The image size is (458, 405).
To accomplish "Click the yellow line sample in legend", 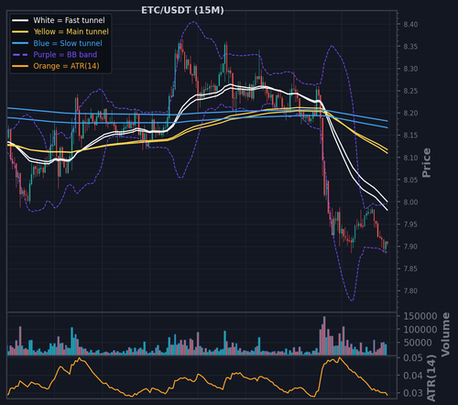I will 20,32.
